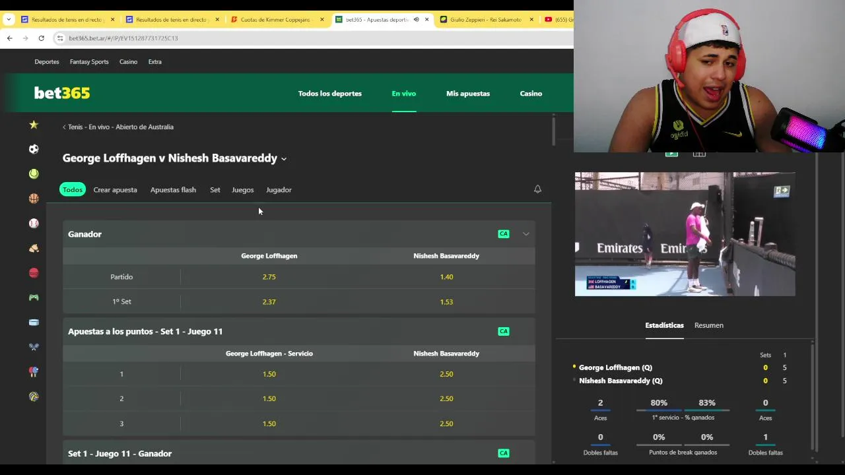Select the baseball sport icon

34,223
